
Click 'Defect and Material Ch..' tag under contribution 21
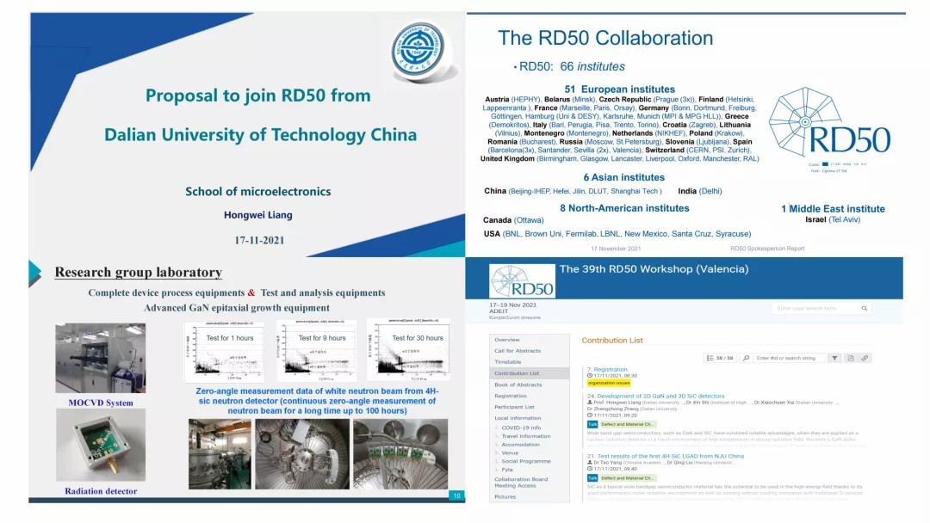pos(627,478)
